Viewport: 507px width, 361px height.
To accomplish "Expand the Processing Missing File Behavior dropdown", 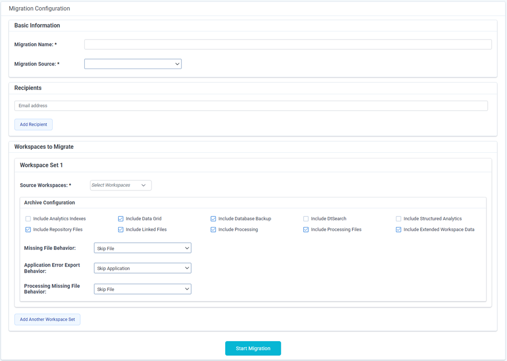I will [x=142, y=288].
